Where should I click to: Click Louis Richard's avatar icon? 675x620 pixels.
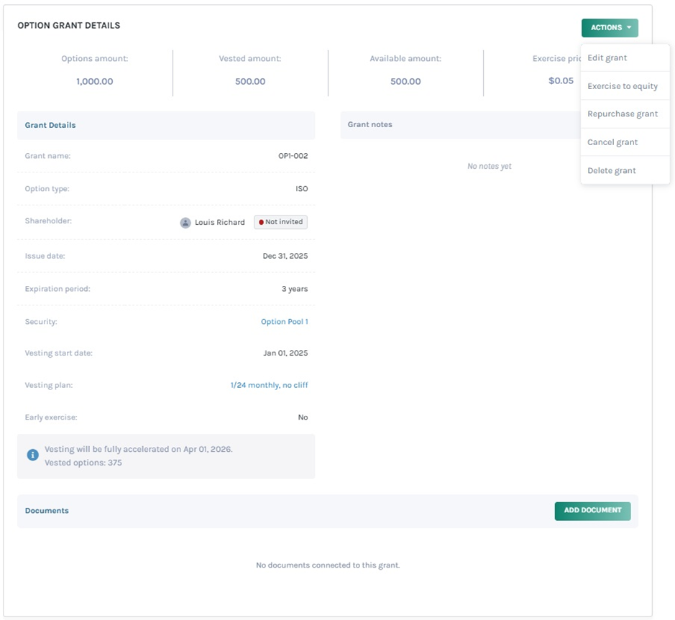click(x=185, y=222)
